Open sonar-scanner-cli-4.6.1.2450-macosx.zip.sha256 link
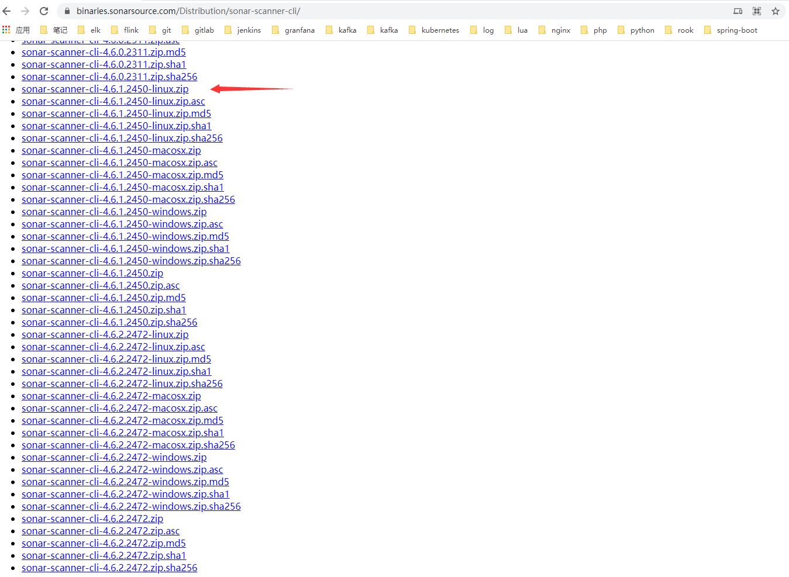 coord(128,199)
